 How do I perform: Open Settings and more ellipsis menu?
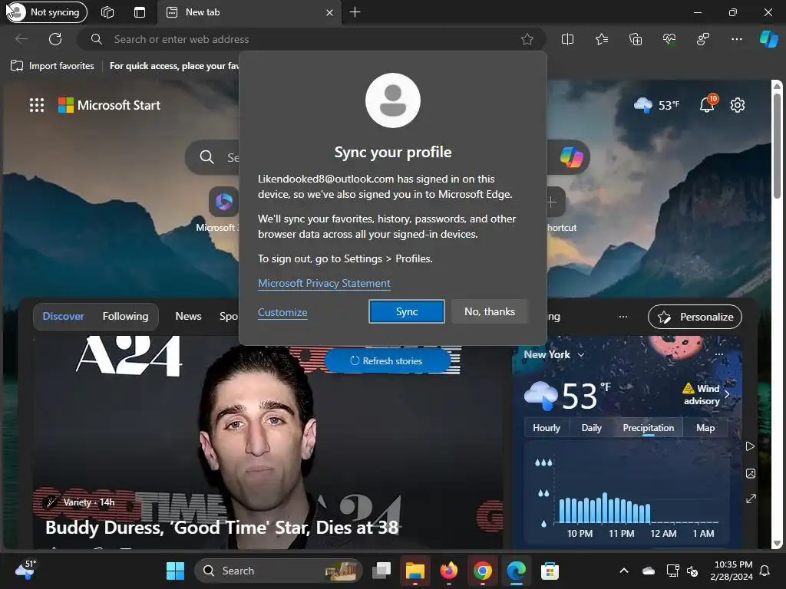(x=736, y=39)
